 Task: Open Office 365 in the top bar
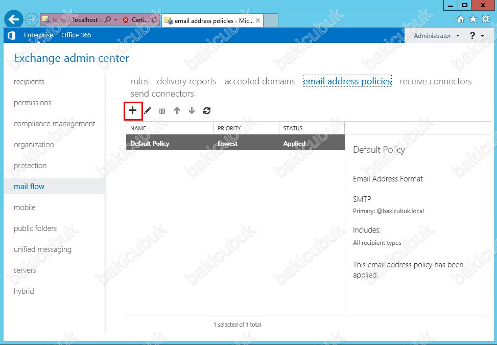77,35
